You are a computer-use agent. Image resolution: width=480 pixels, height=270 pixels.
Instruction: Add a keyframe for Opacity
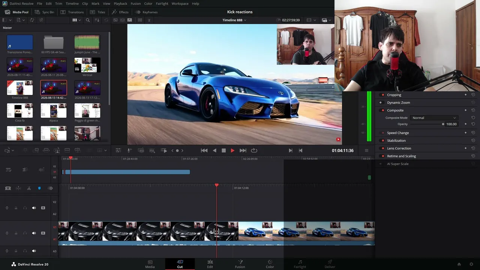[466, 124]
